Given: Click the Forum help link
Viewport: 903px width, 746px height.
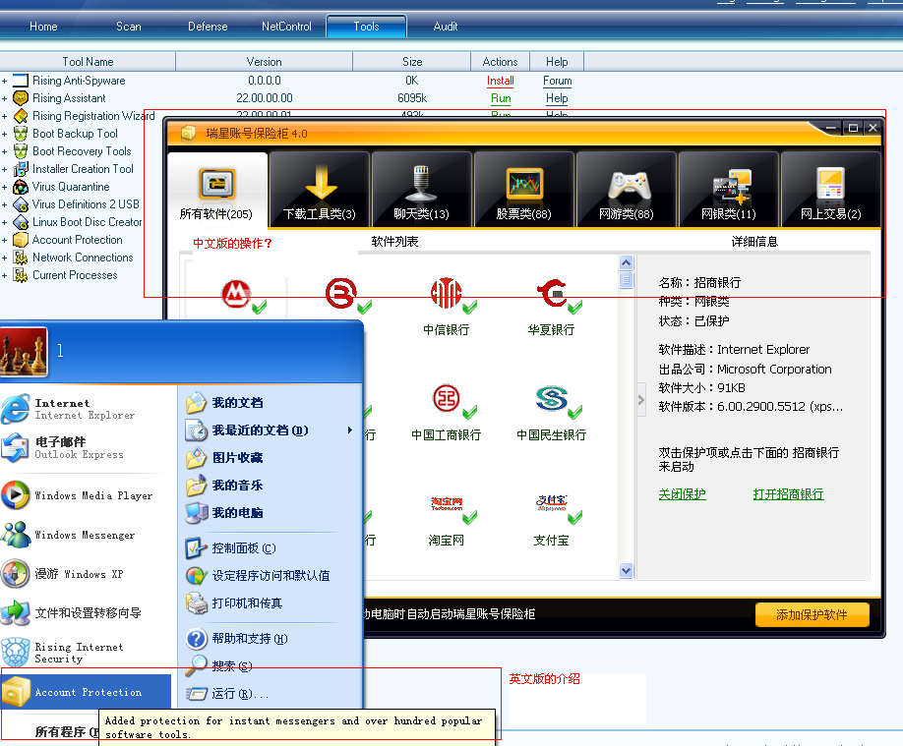Looking at the screenshot, I should [558, 82].
